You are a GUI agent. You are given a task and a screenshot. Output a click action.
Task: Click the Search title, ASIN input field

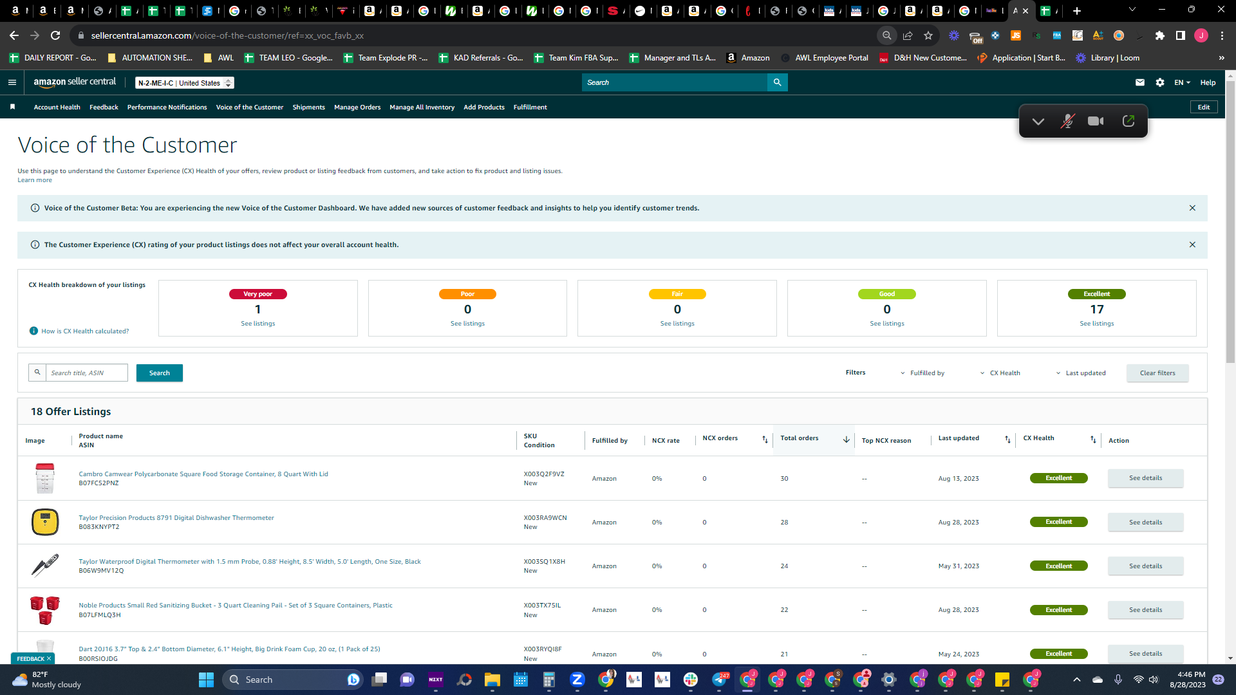(86, 373)
